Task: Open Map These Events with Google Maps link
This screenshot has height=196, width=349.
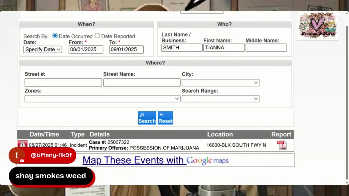Action: pyautogui.click(x=155, y=160)
